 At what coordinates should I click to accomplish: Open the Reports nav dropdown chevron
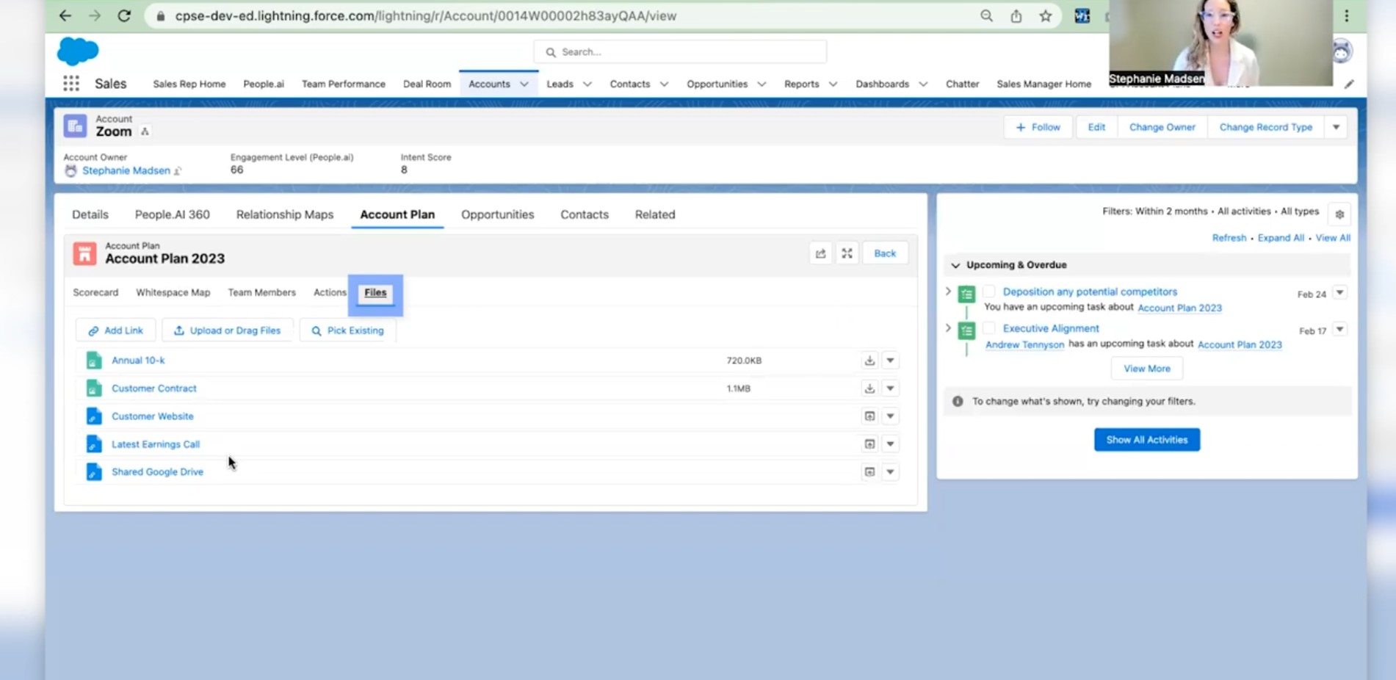tap(833, 84)
